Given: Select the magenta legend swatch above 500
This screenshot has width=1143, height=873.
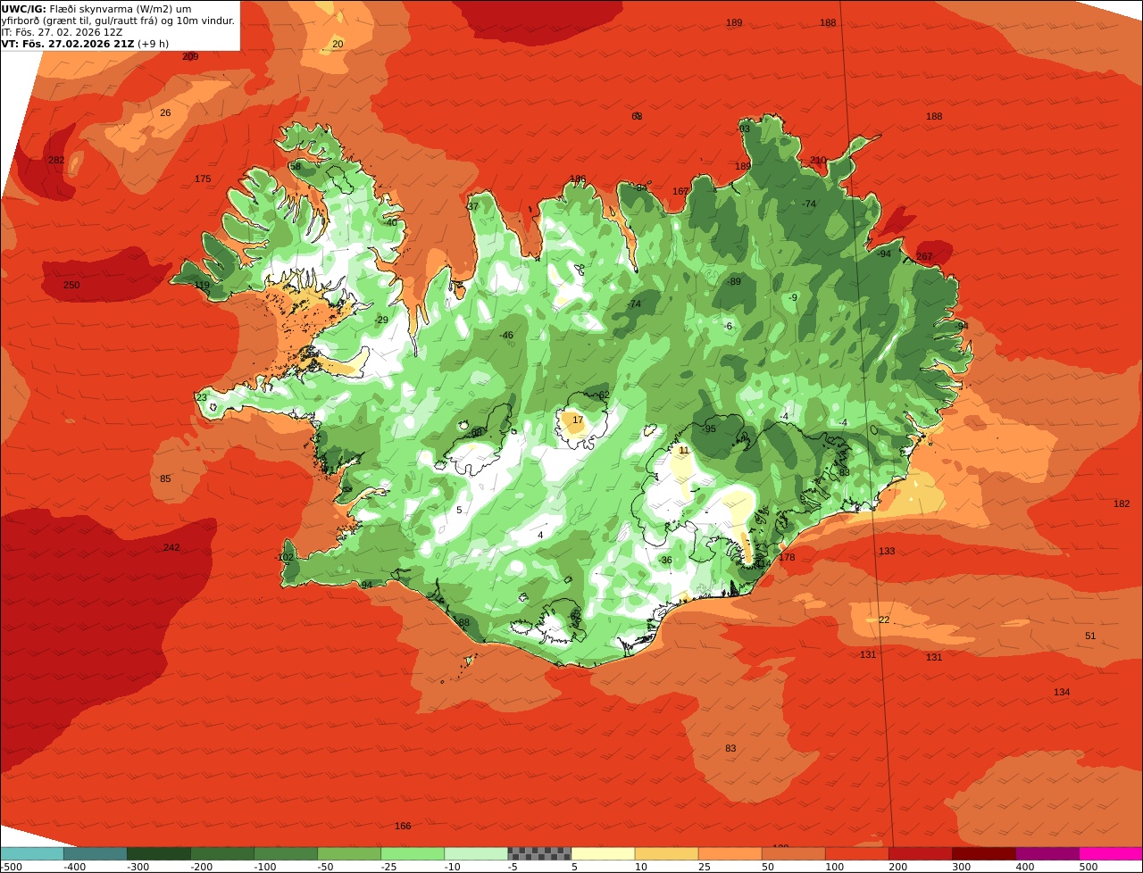Looking at the screenshot, I should click(1110, 853).
